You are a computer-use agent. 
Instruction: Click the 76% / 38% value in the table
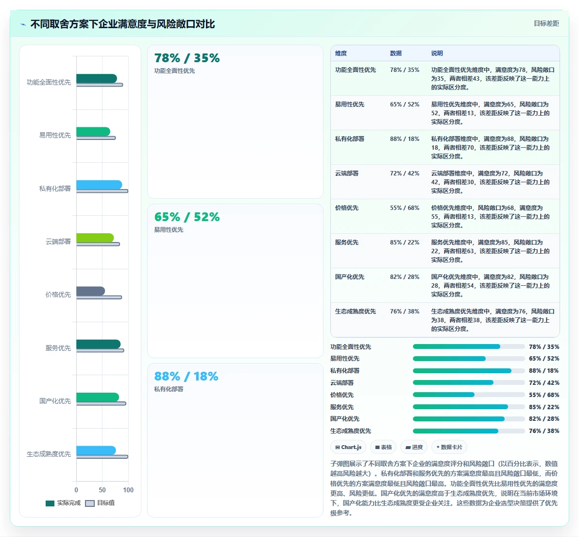pos(405,312)
